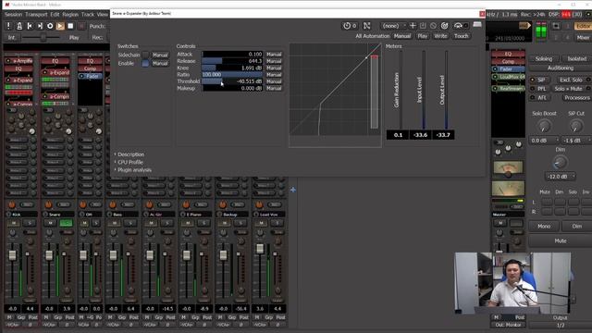Viewport: 592px width, 333px height.
Task: Click the upper VU meter on master strip
Action: [x=508, y=168]
